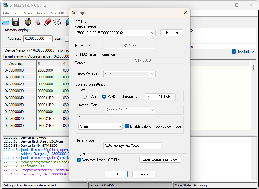Viewport: 259px width, 189px height.
Task: Click status bar Core State : Running
Action: pyautogui.click(x=191, y=185)
